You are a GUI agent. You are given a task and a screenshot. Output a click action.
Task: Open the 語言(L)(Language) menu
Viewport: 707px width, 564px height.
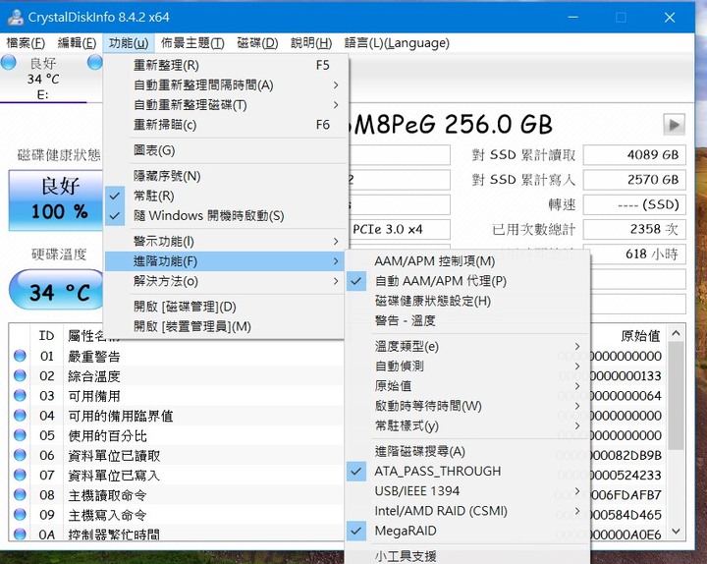(x=397, y=43)
